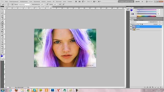Click the Color panel foreground swatch
Image resolution: width=164 pixels, height=92 pixels.
coord(131,10)
